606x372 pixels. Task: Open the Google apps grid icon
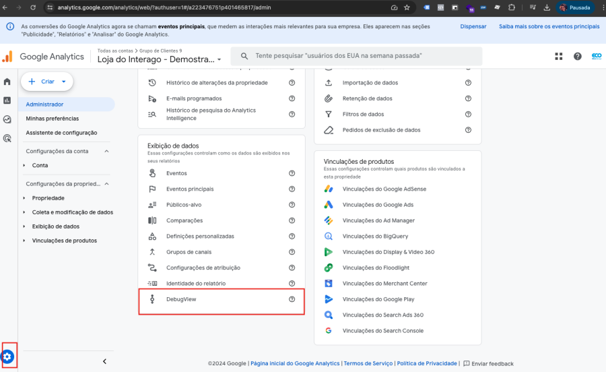point(558,57)
